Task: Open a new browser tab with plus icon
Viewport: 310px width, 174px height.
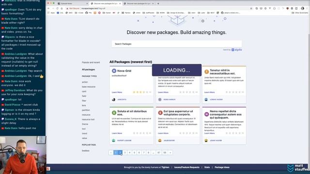Action: [x=158, y=3]
